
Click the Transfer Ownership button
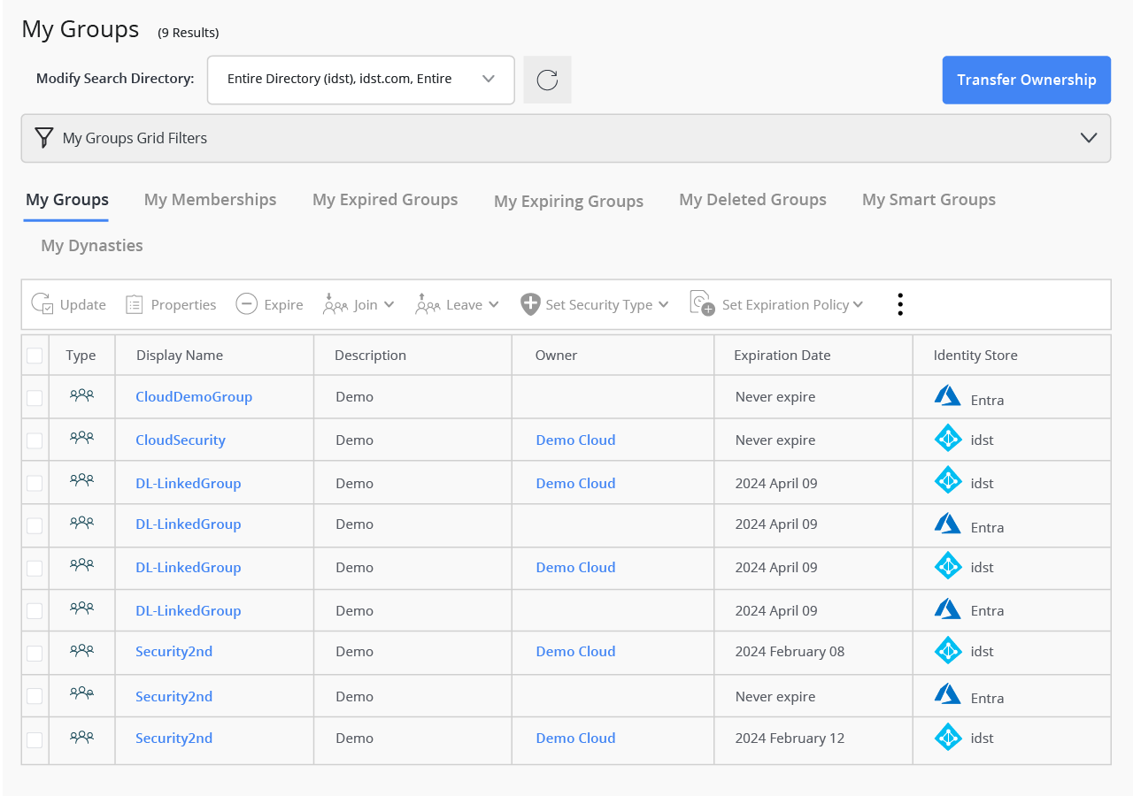click(x=1026, y=80)
